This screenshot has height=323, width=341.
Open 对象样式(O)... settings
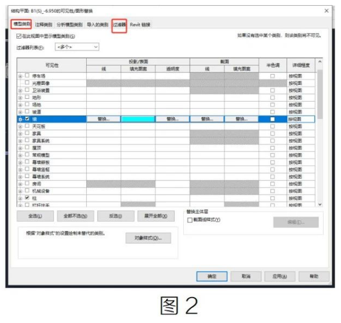(149, 238)
